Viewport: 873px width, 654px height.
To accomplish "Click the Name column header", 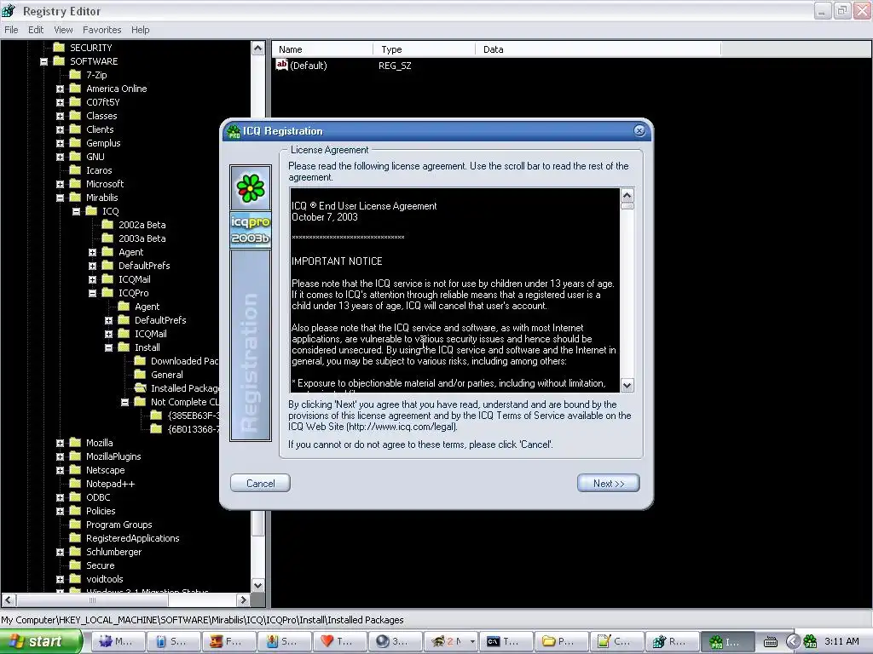I will pos(322,49).
